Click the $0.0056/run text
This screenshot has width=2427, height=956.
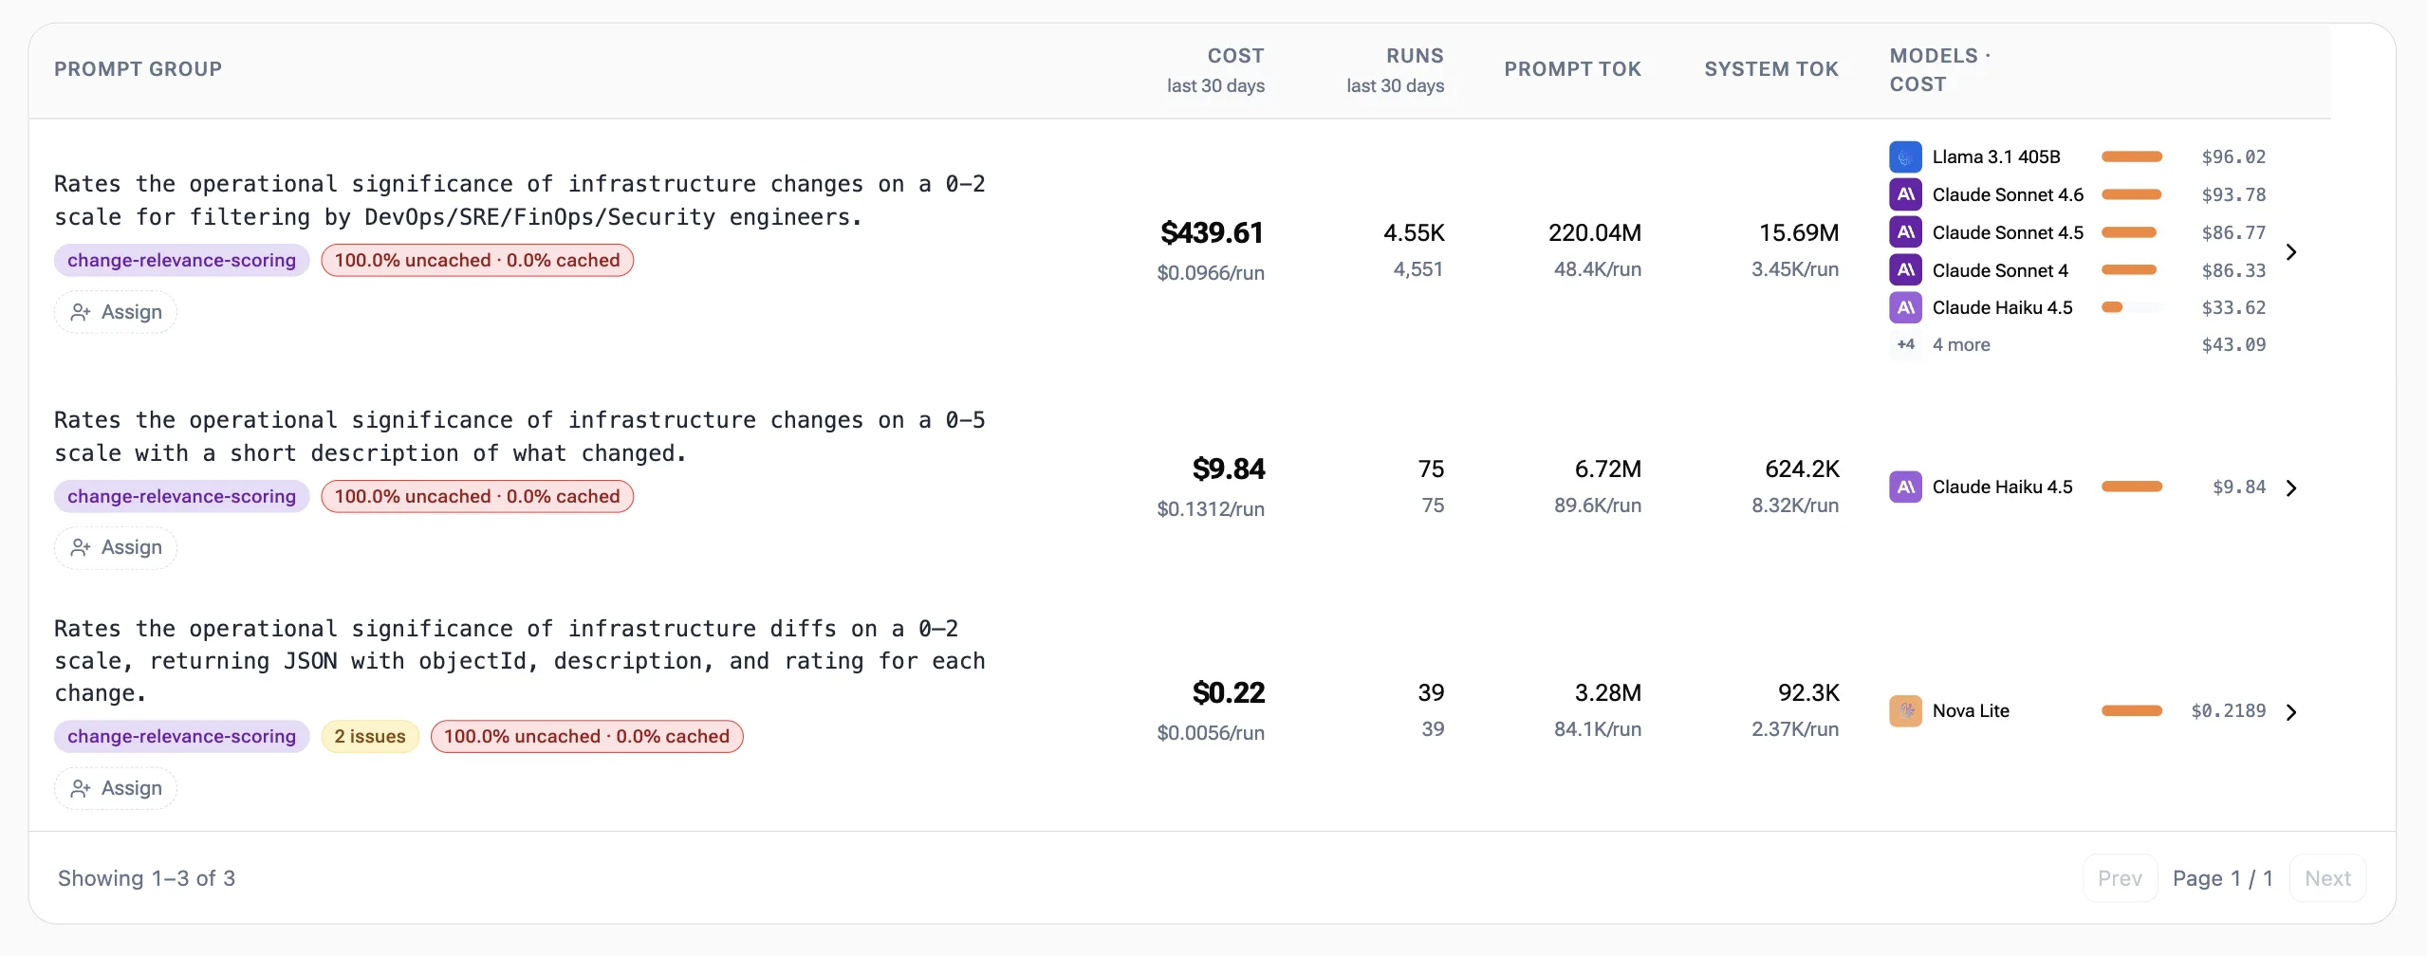(1211, 733)
